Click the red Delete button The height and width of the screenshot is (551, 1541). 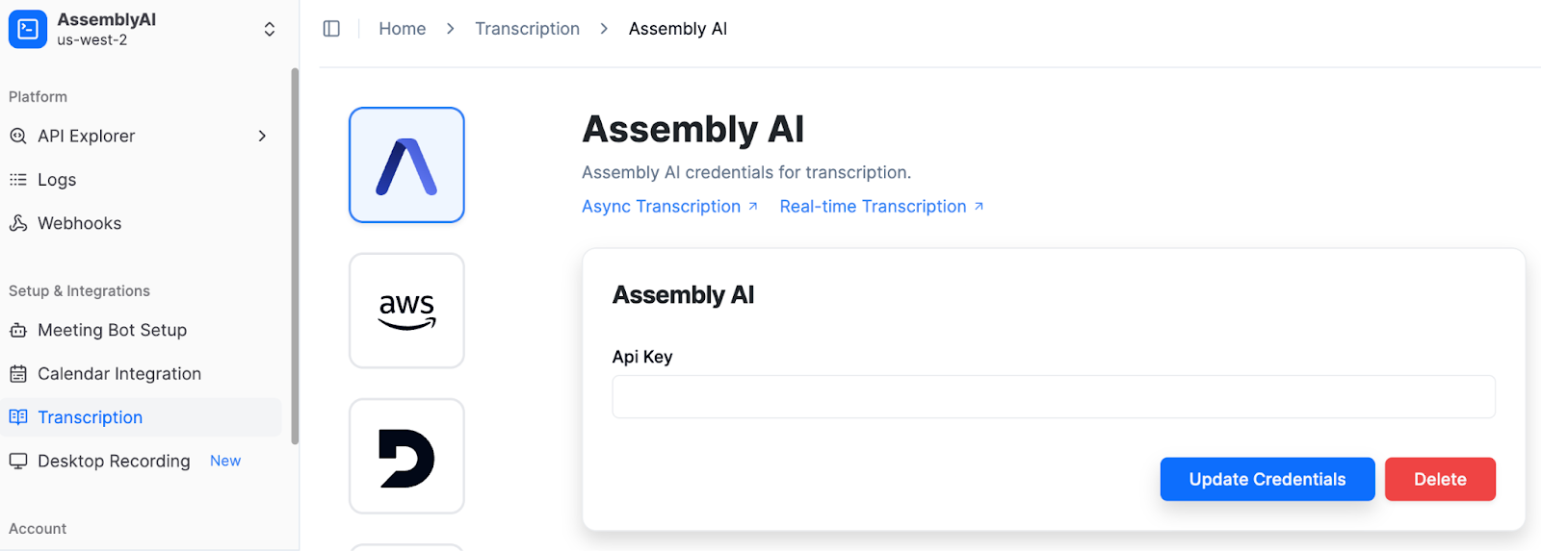pyautogui.click(x=1440, y=479)
